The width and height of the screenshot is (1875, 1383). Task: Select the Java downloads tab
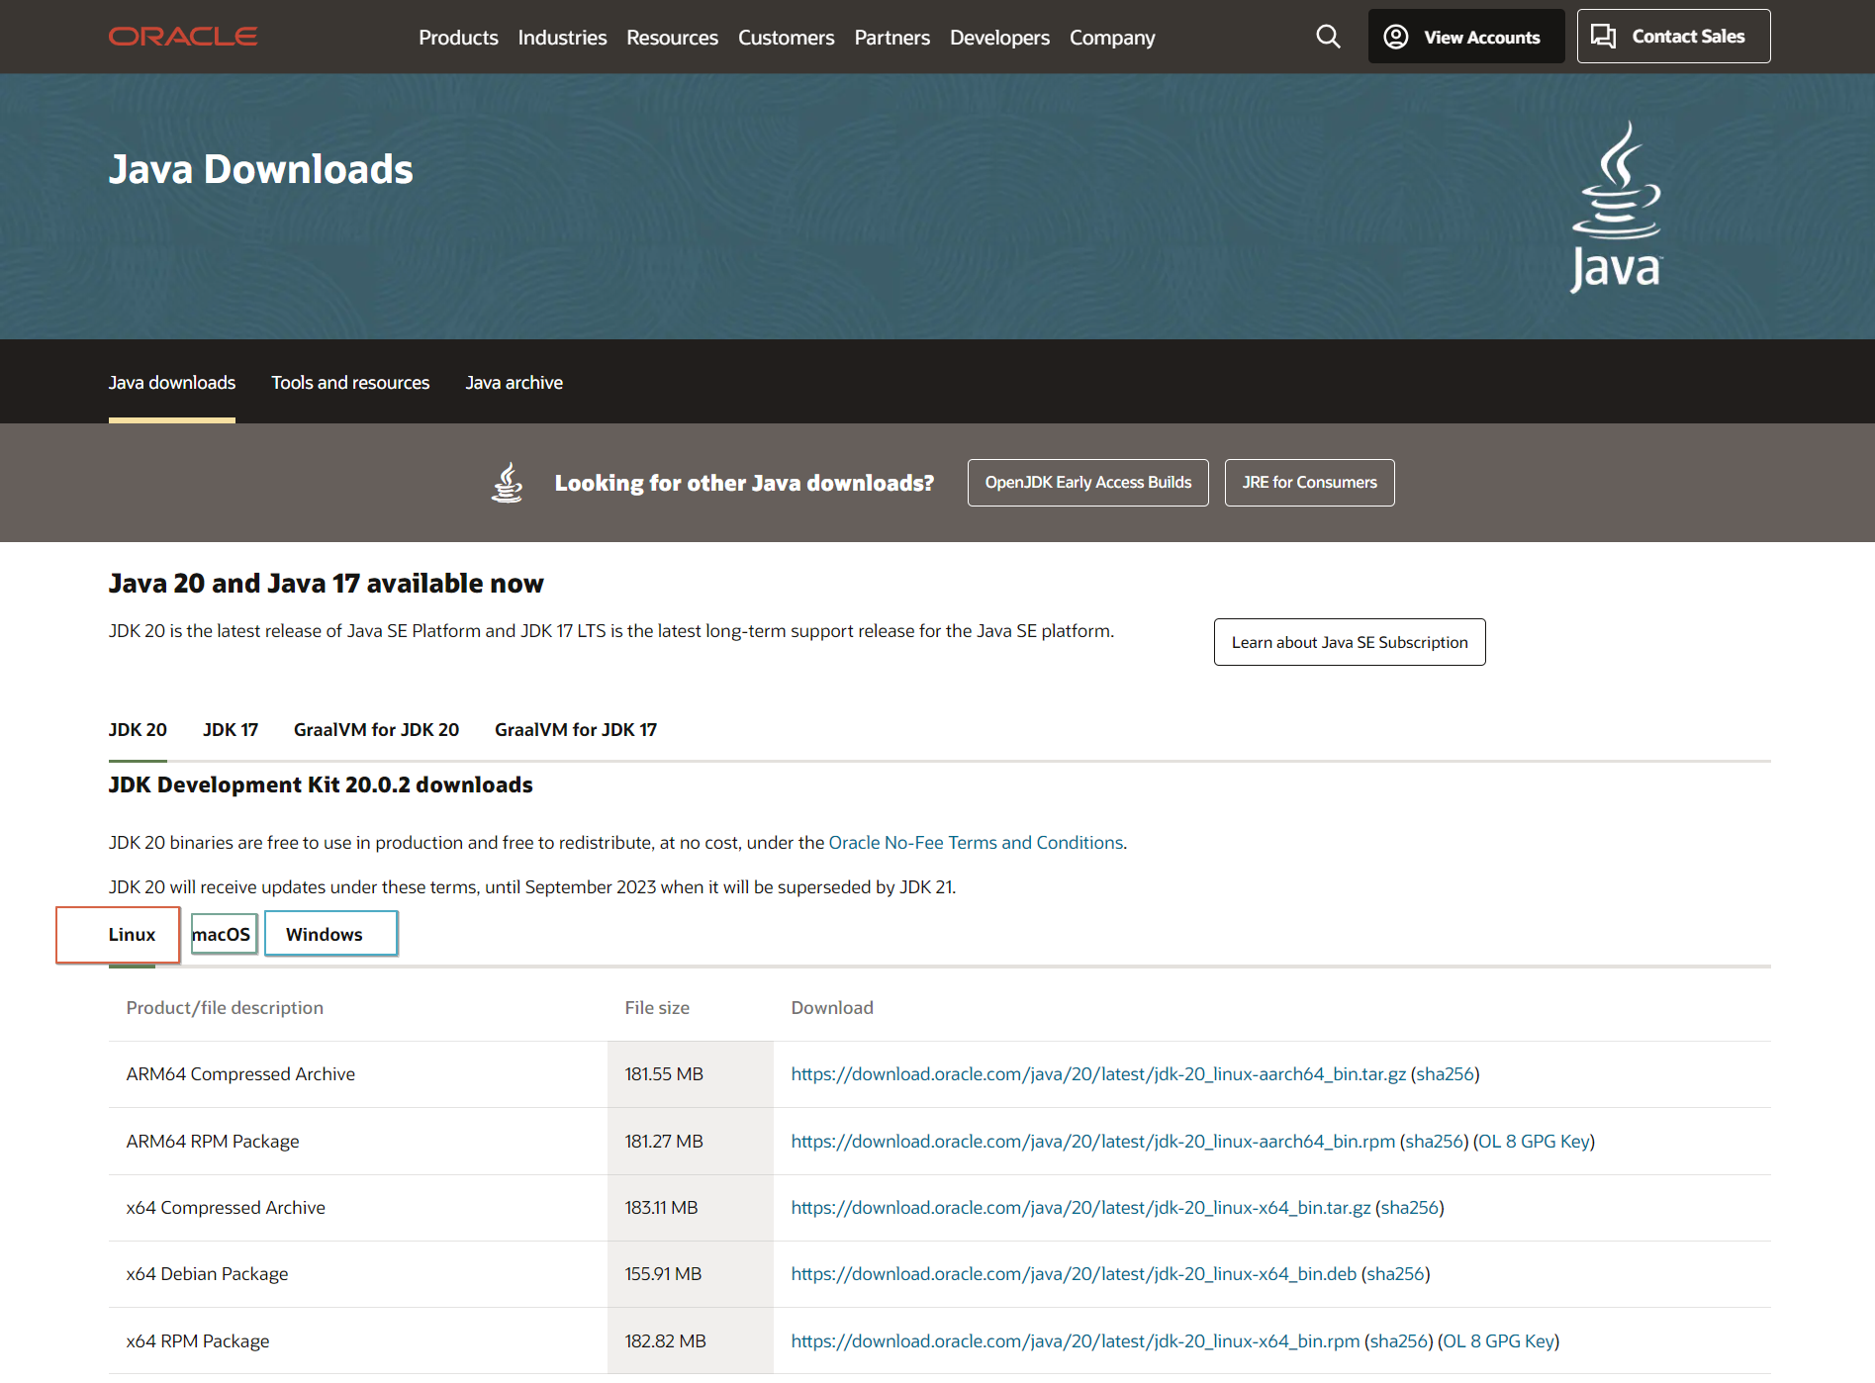tap(172, 383)
